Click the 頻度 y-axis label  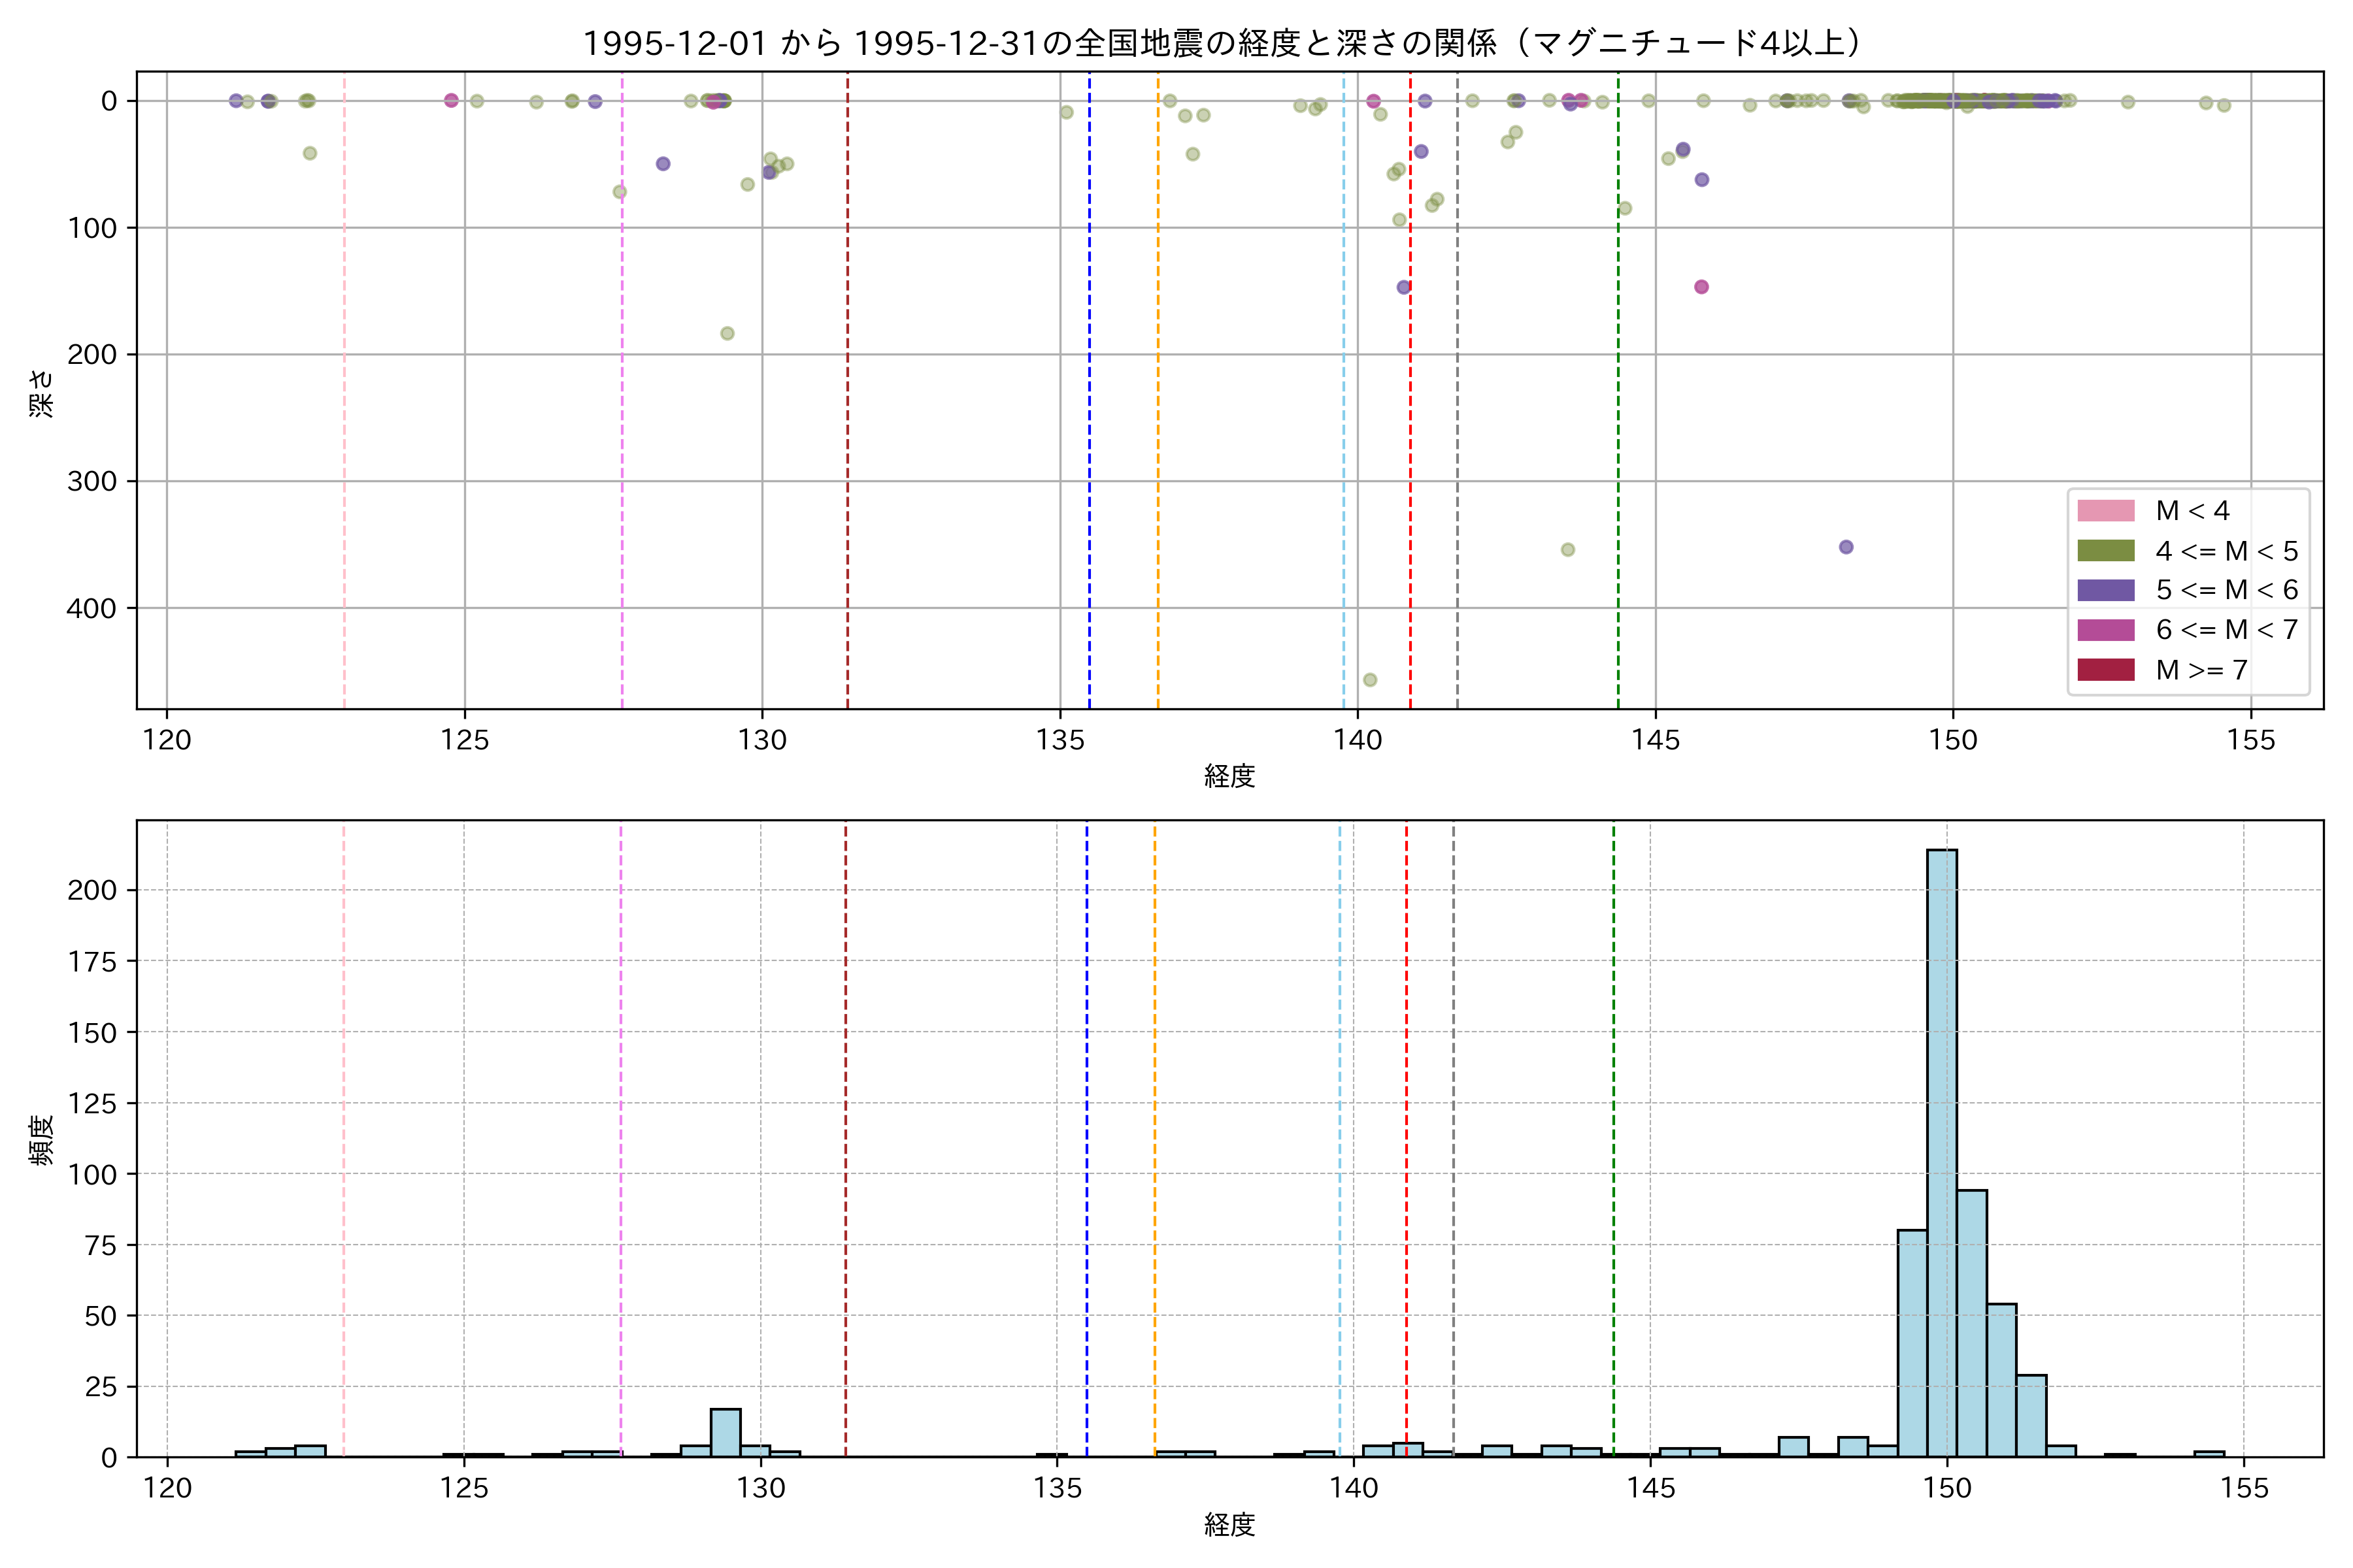point(42,1140)
